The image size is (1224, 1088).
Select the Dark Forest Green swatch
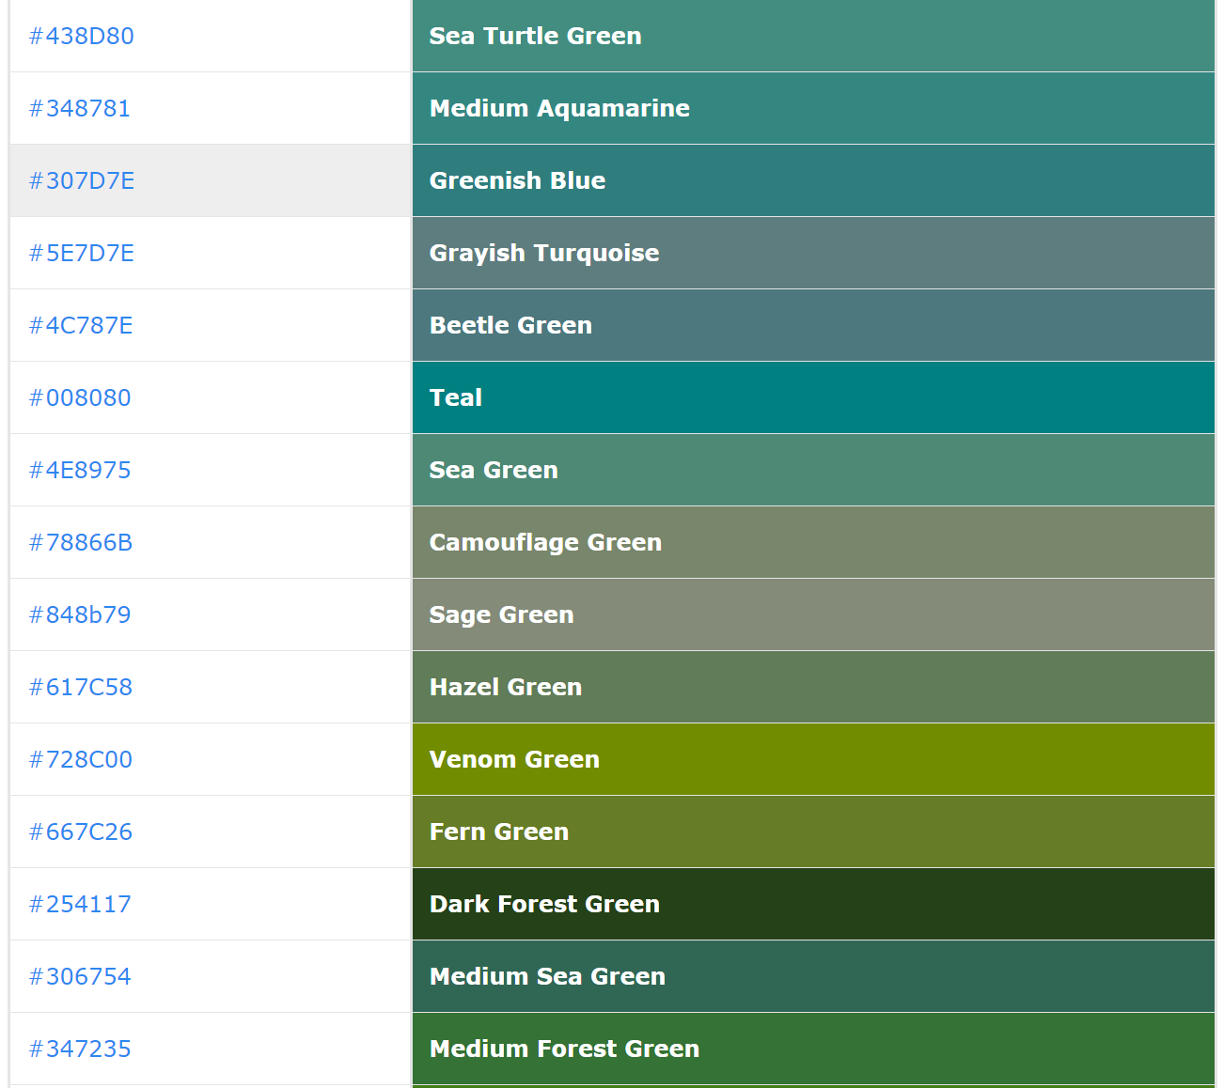tap(812, 904)
